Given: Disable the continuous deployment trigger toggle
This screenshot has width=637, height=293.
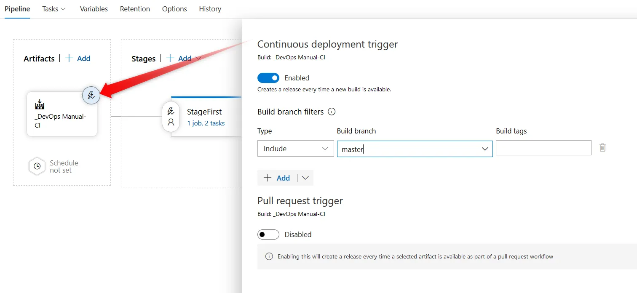Looking at the screenshot, I should coord(268,78).
